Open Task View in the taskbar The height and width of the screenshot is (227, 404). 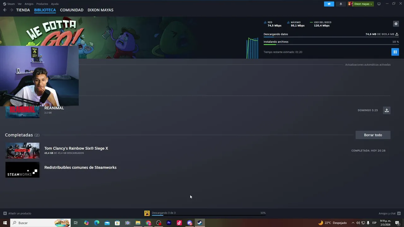click(76, 223)
